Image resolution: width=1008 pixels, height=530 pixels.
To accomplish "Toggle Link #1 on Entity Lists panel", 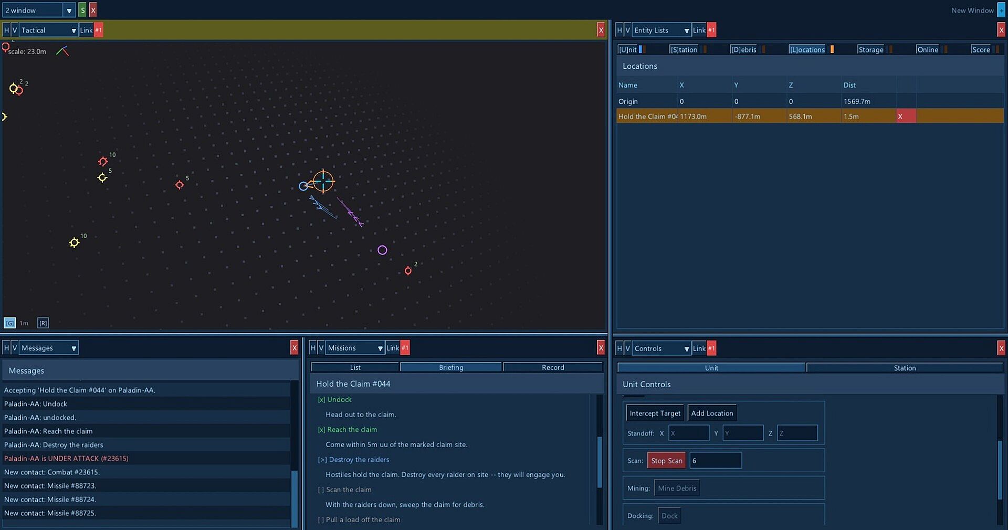I will pos(704,30).
